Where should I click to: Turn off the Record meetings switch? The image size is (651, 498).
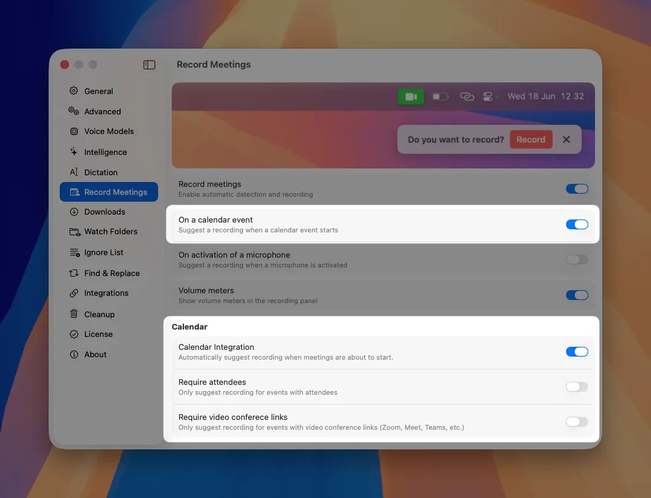click(x=577, y=189)
